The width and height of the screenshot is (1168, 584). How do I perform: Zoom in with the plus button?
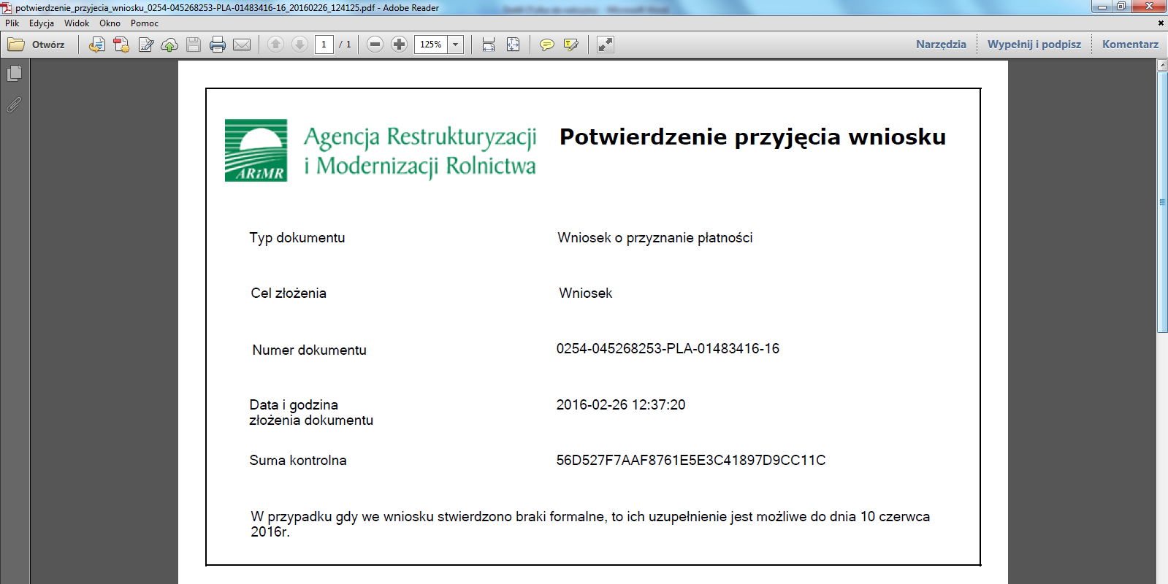coord(399,45)
